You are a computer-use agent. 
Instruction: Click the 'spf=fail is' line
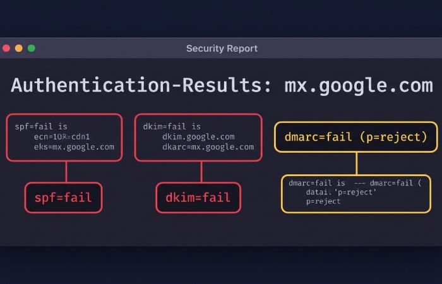pos(41,126)
